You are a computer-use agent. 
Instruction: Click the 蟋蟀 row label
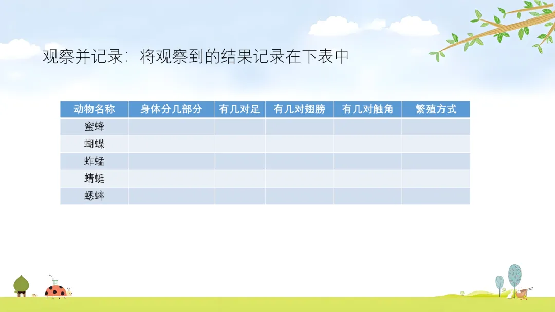(94, 196)
